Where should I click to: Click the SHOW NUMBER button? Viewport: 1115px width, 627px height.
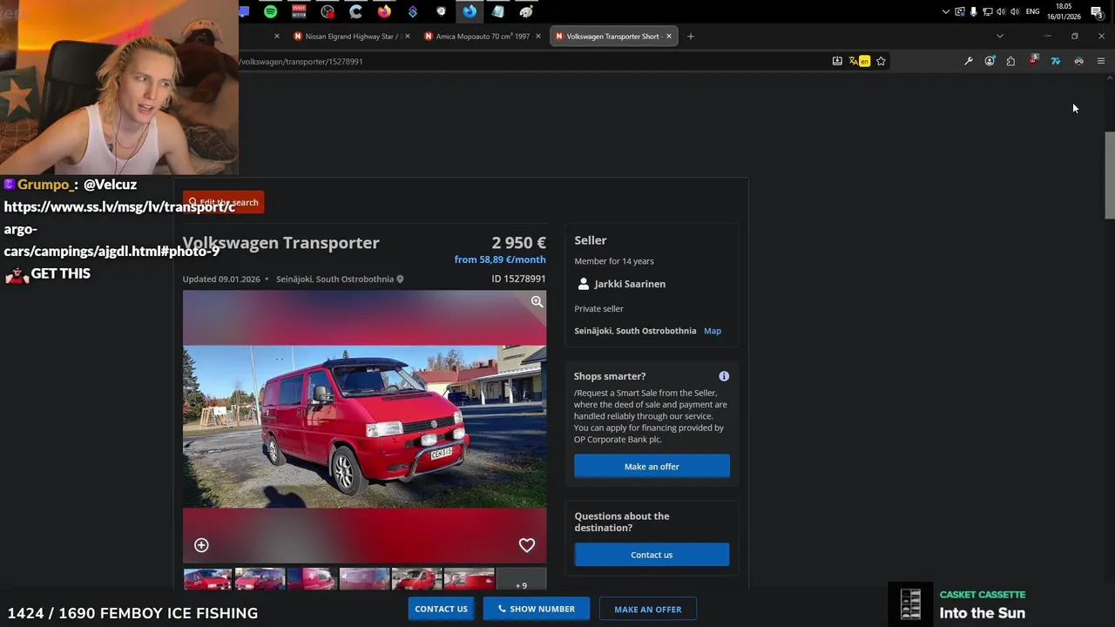537,609
